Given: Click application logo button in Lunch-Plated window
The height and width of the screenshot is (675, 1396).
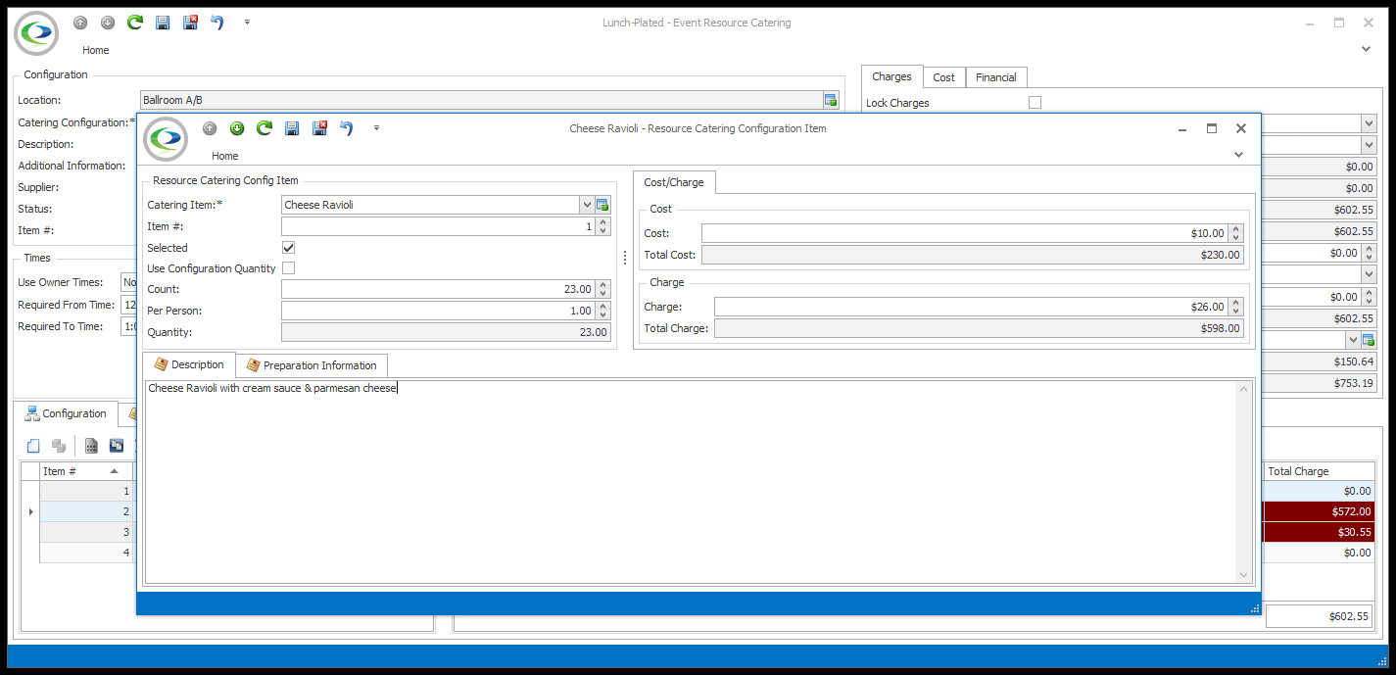Looking at the screenshot, I should point(36,33).
